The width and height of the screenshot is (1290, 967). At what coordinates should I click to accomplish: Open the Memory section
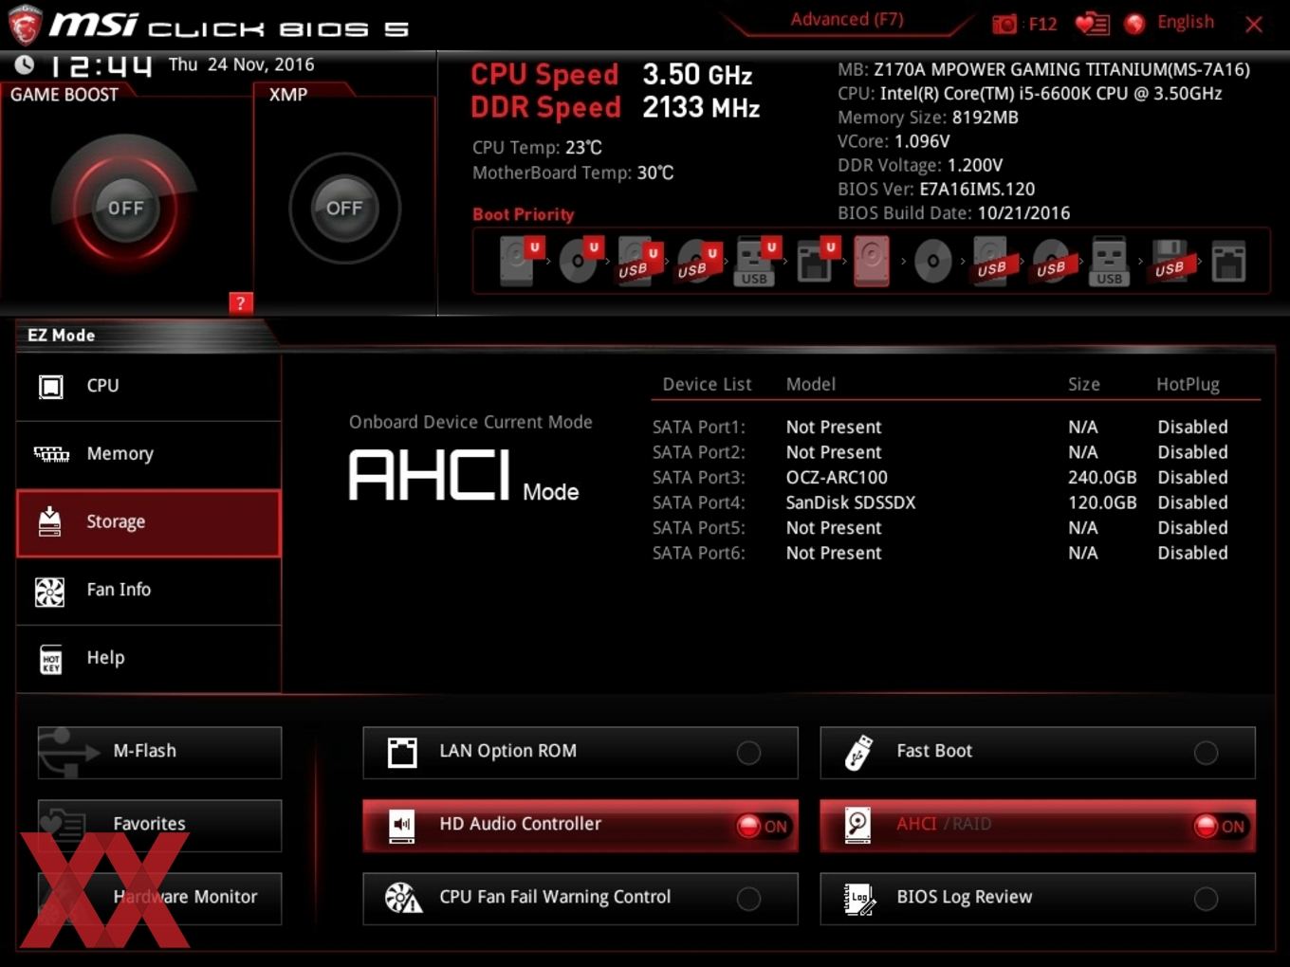coord(149,454)
